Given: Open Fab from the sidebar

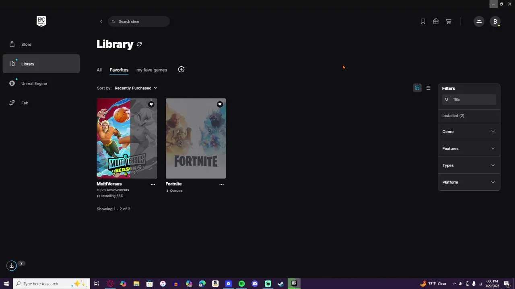Looking at the screenshot, I should pos(41,103).
